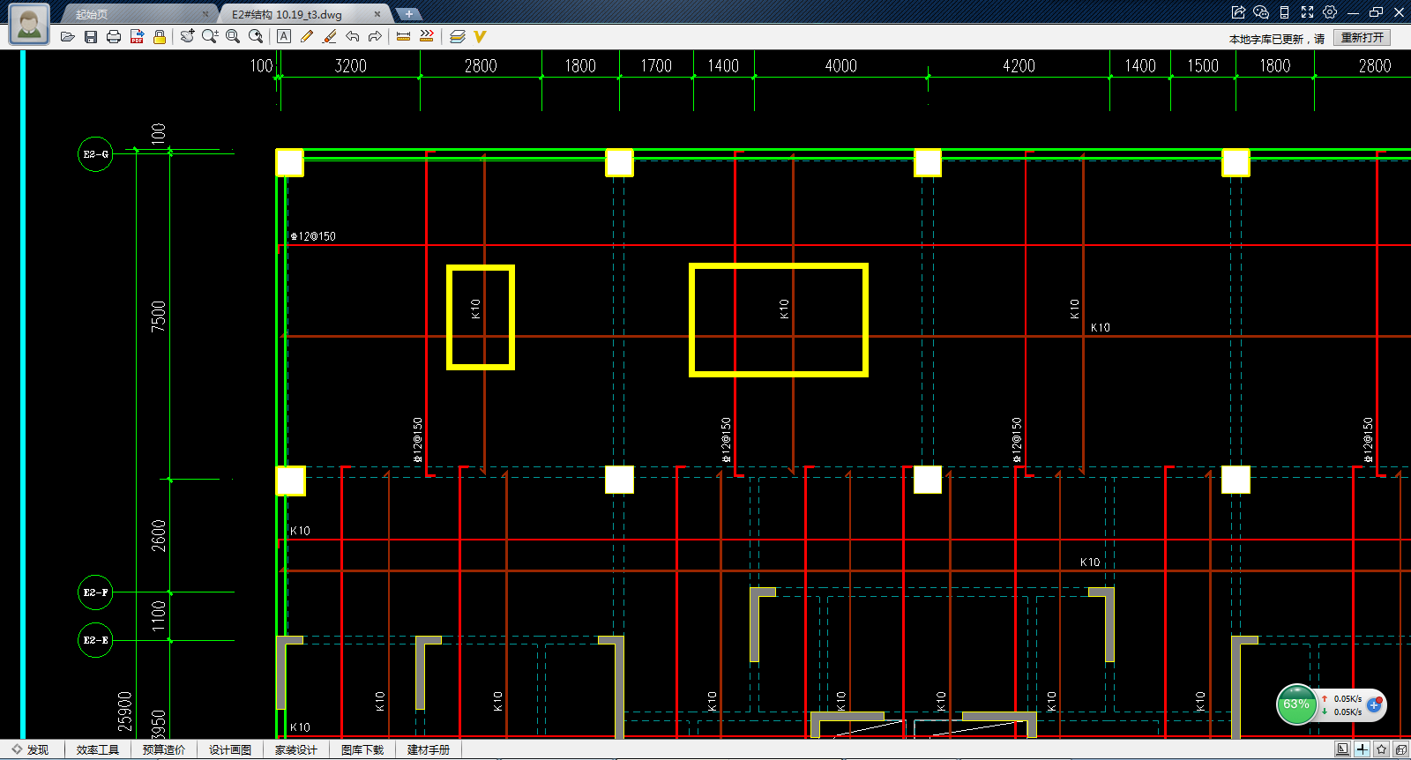
Task: Click the 重新打开 button
Action: click(x=1362, y=37)
